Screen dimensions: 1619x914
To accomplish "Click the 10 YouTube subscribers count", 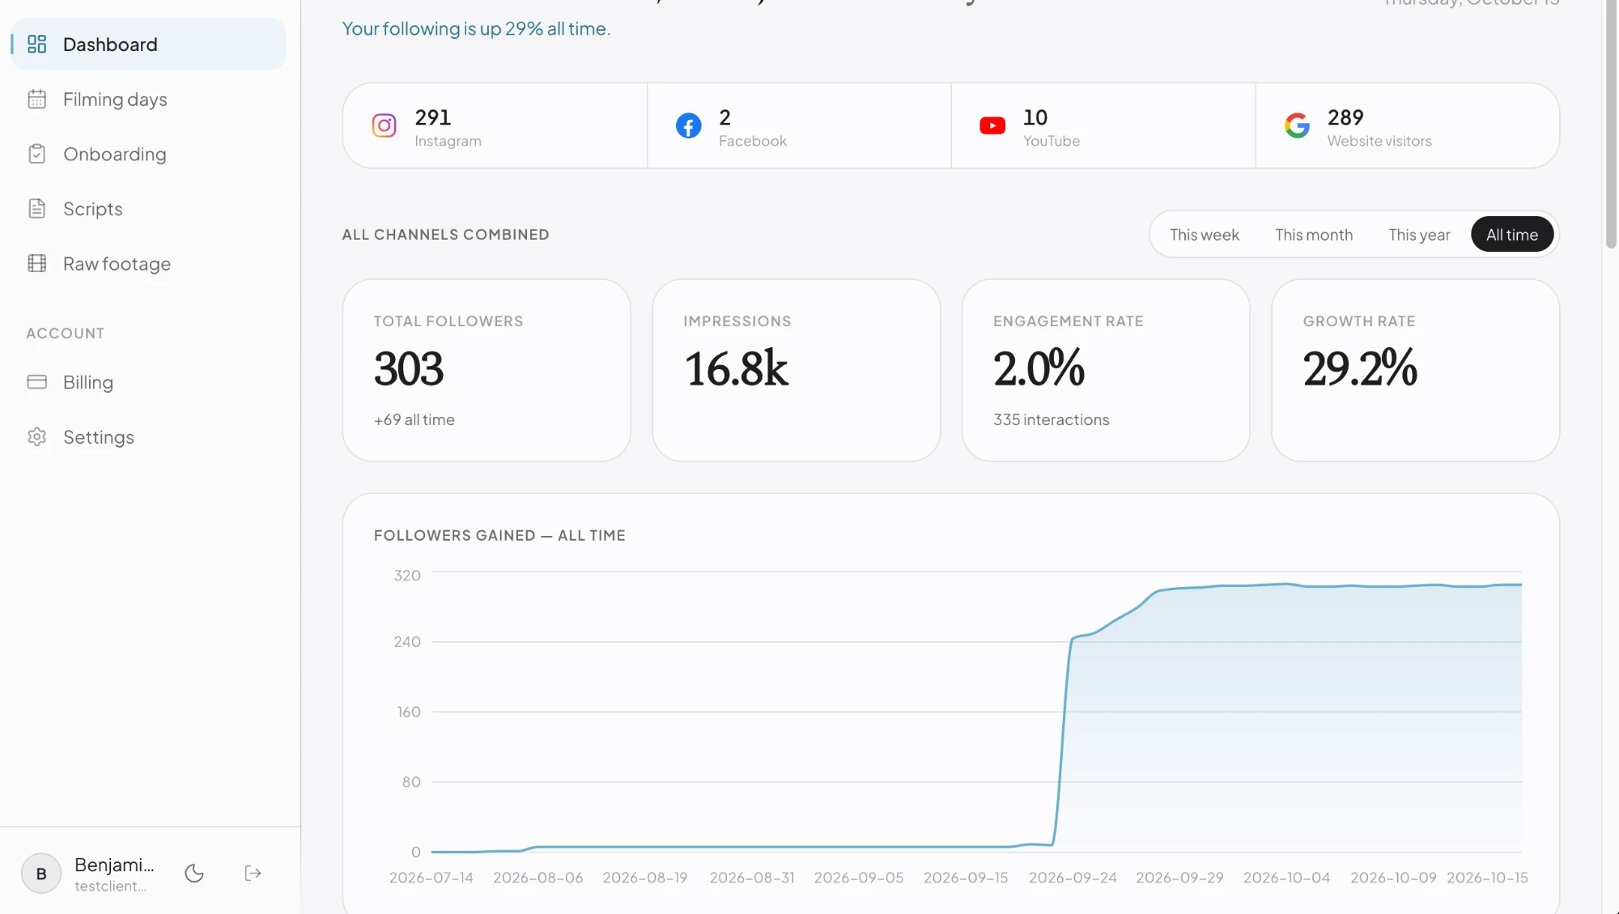I will point(1035,117).
